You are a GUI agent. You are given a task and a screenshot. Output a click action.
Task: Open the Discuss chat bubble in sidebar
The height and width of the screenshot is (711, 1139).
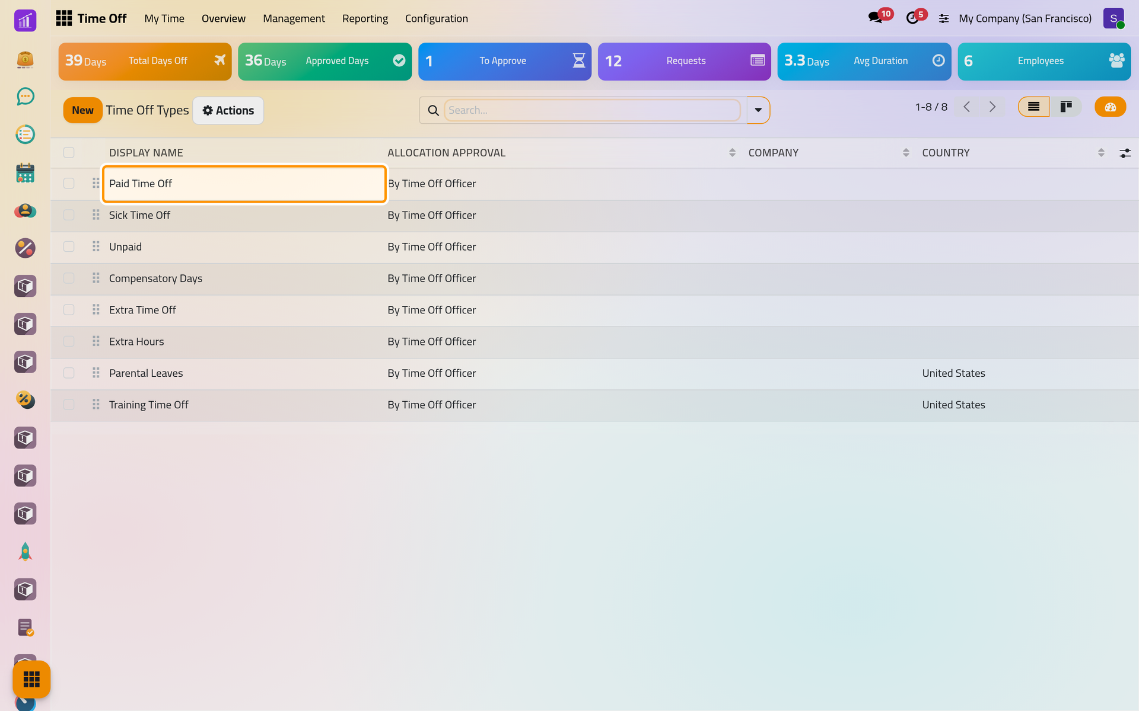pos(25,96)
